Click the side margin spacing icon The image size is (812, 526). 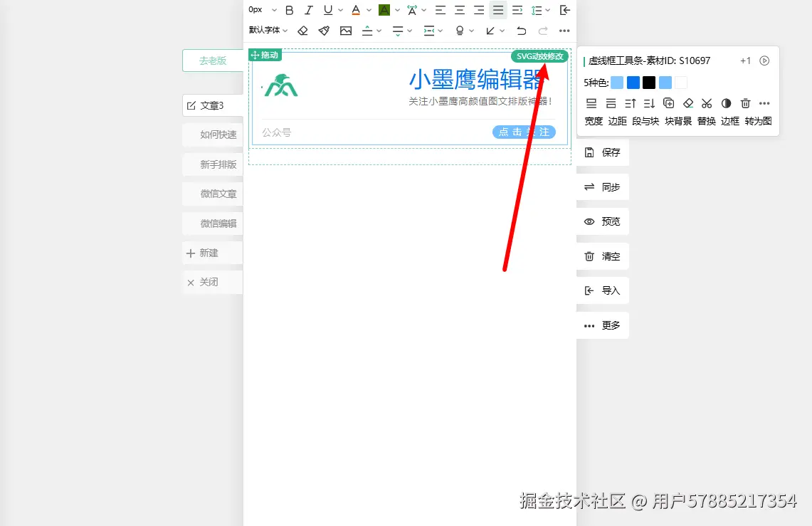pyautogui.click(x=429, y=31)
